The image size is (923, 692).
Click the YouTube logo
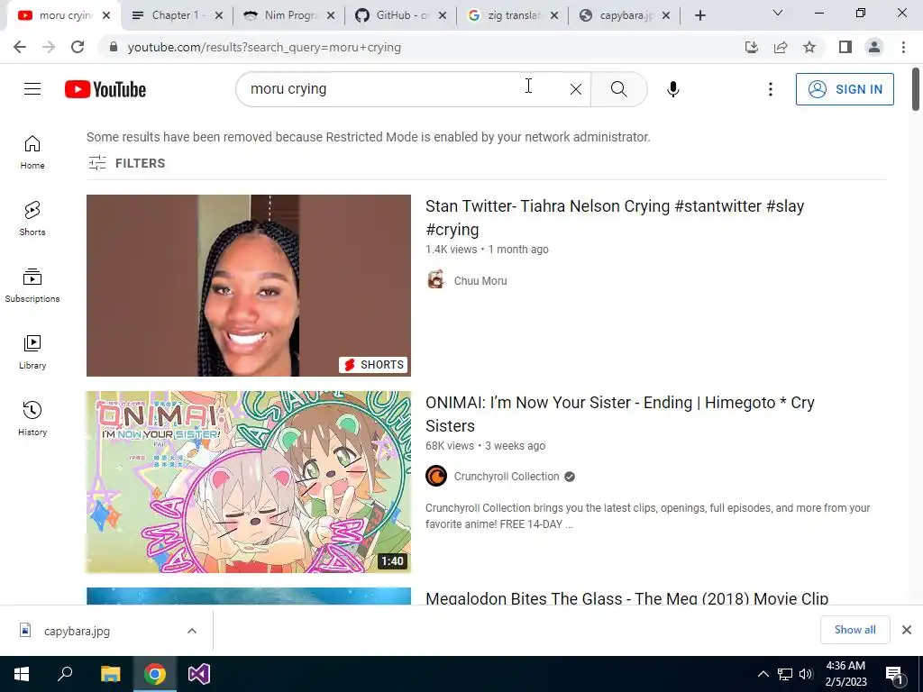105,89
